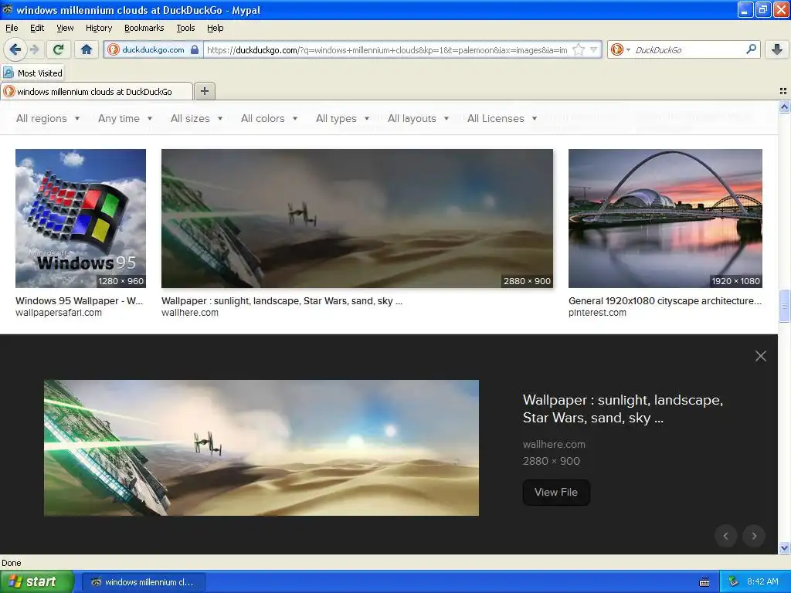
Task: Open Most Visited bookmarks folder
Action: coord(33,73)
